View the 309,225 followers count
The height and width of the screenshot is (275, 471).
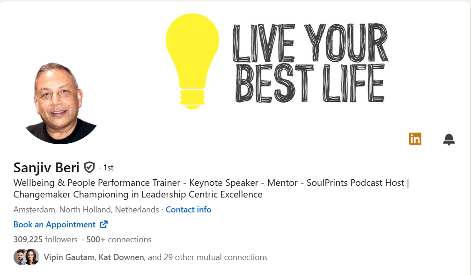pyautogui.click(x=45, y=240)
